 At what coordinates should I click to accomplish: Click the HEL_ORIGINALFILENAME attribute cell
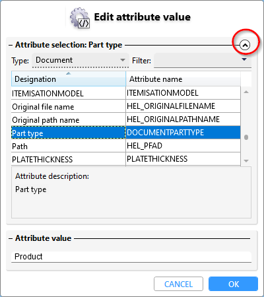click(183, 106)
